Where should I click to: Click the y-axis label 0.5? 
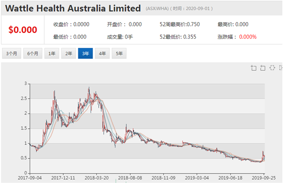[x=24, y=158]
